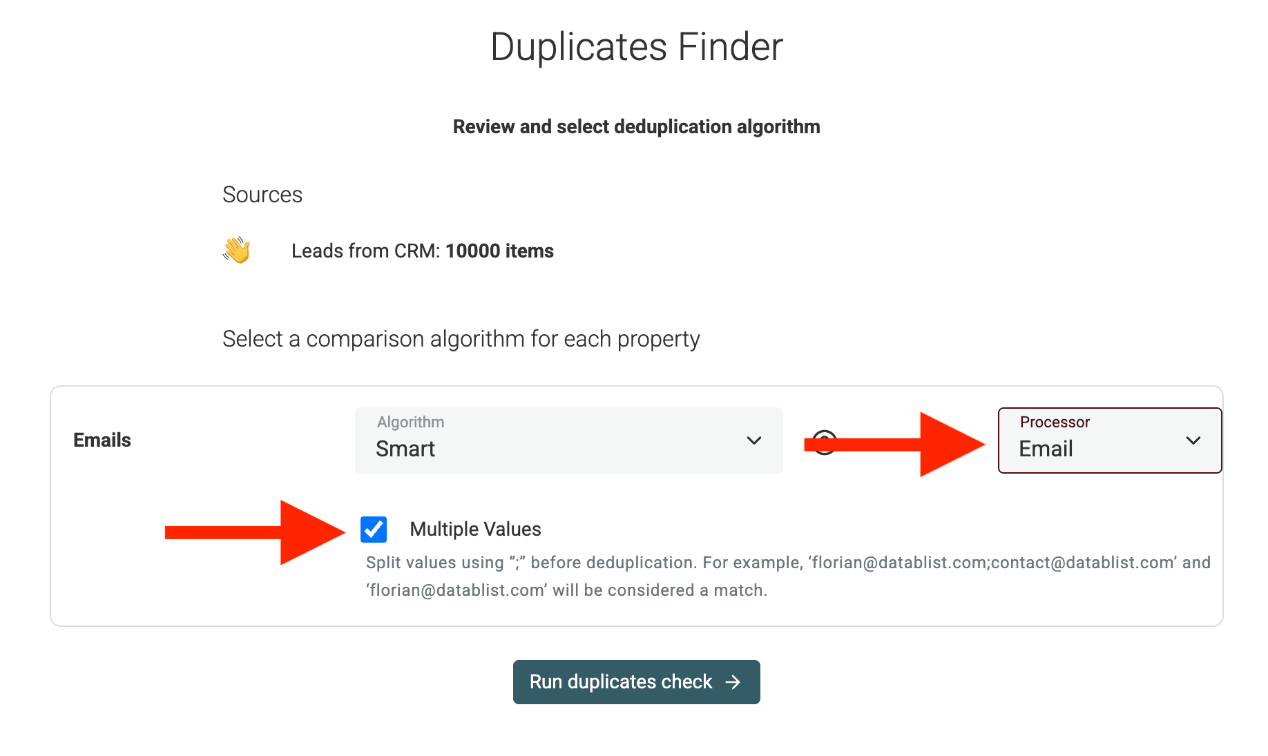
Task: Select the Emails property row label
Action: coord(102,440)
